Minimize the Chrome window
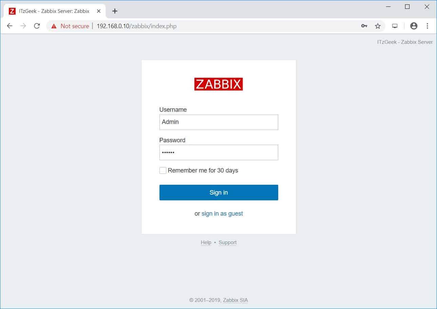 (388, 7)
